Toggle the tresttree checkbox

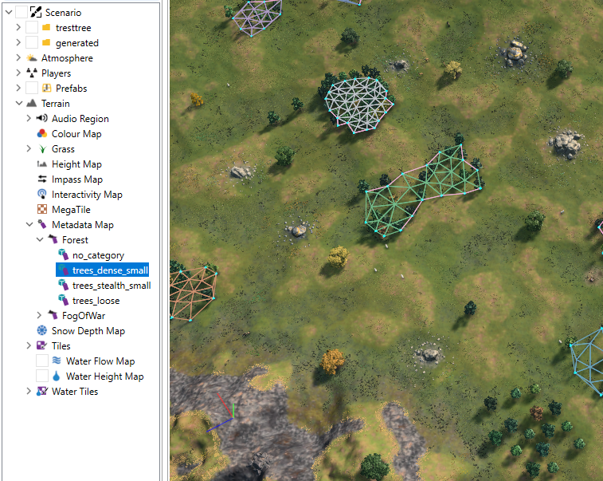coord(32,27)
